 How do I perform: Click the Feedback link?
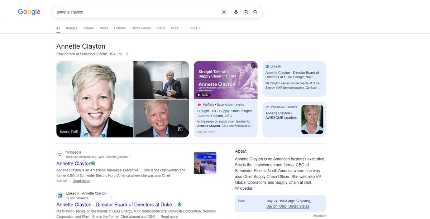tap(320, 216)
